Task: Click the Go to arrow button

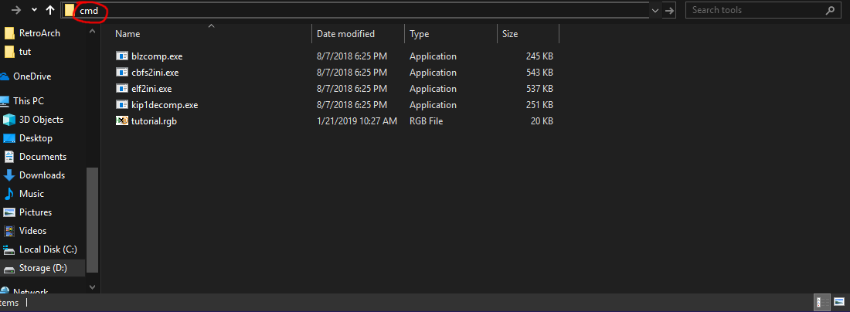Action: (670, 10)
